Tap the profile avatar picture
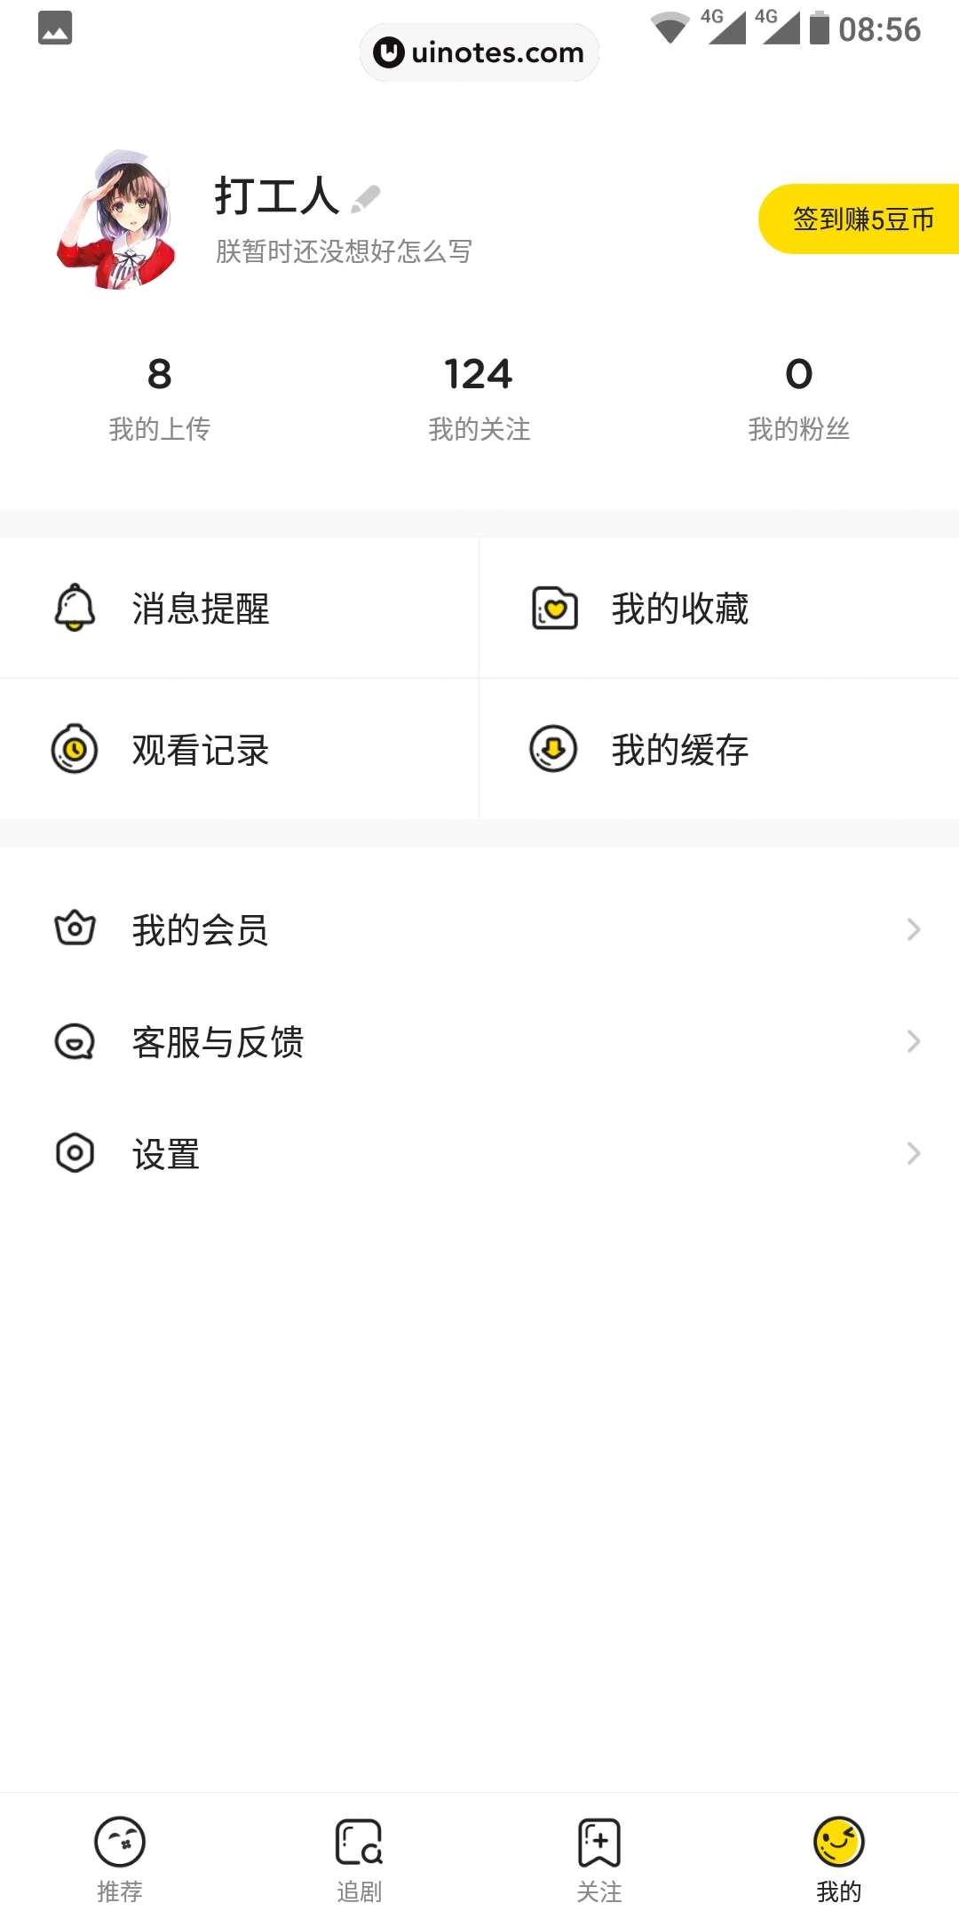Viewport: 959px width, 1919px height. coord(117,220)
